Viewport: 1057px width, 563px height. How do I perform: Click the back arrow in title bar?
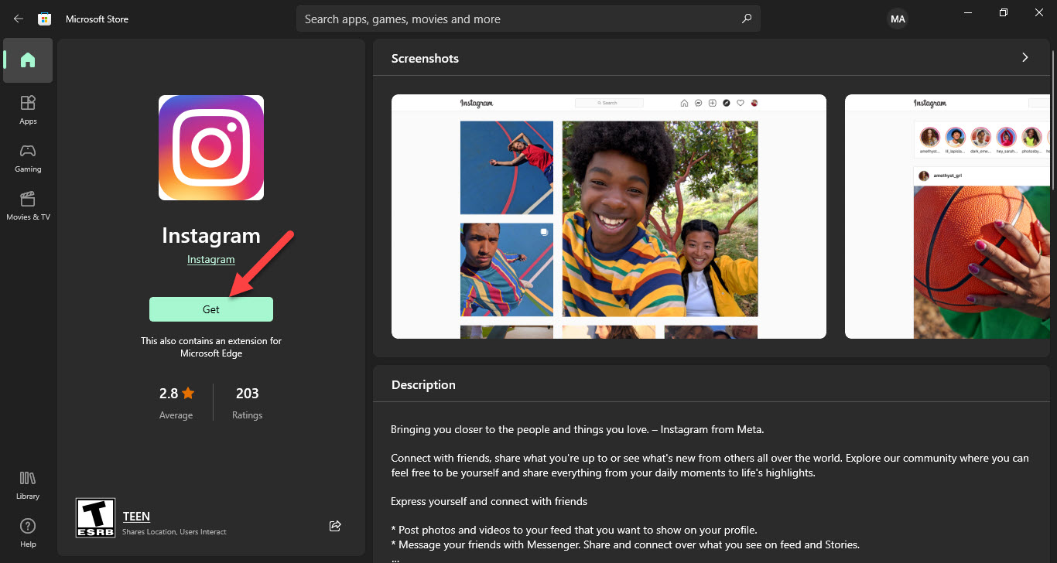click(19, 19)
